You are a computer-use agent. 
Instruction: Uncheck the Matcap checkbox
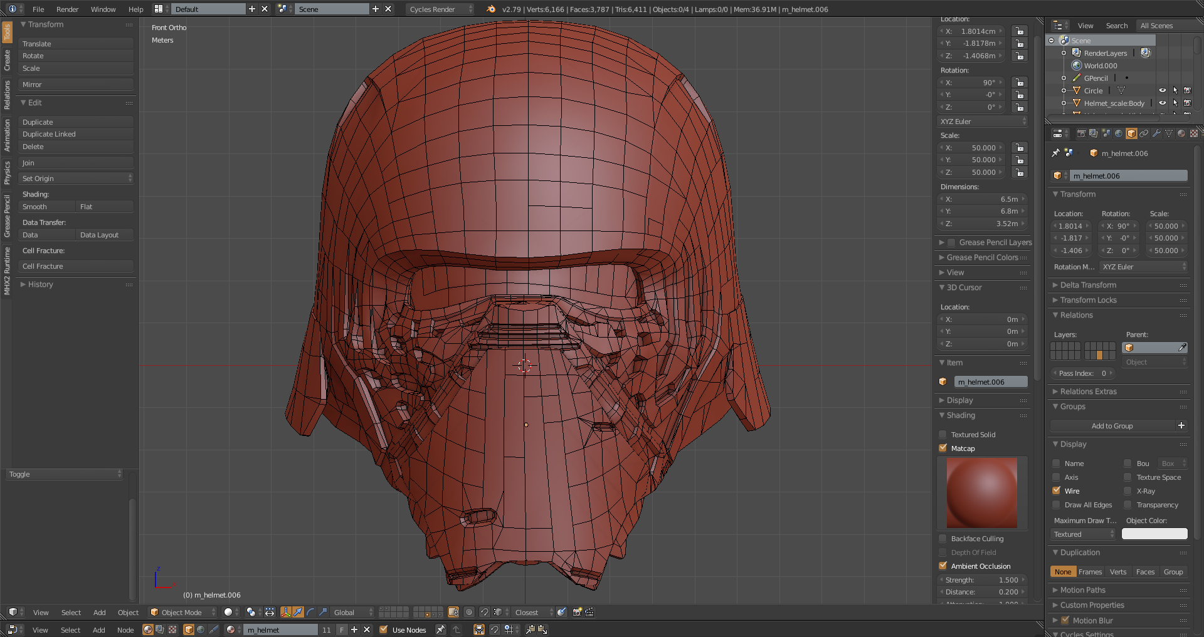(943, 448)
